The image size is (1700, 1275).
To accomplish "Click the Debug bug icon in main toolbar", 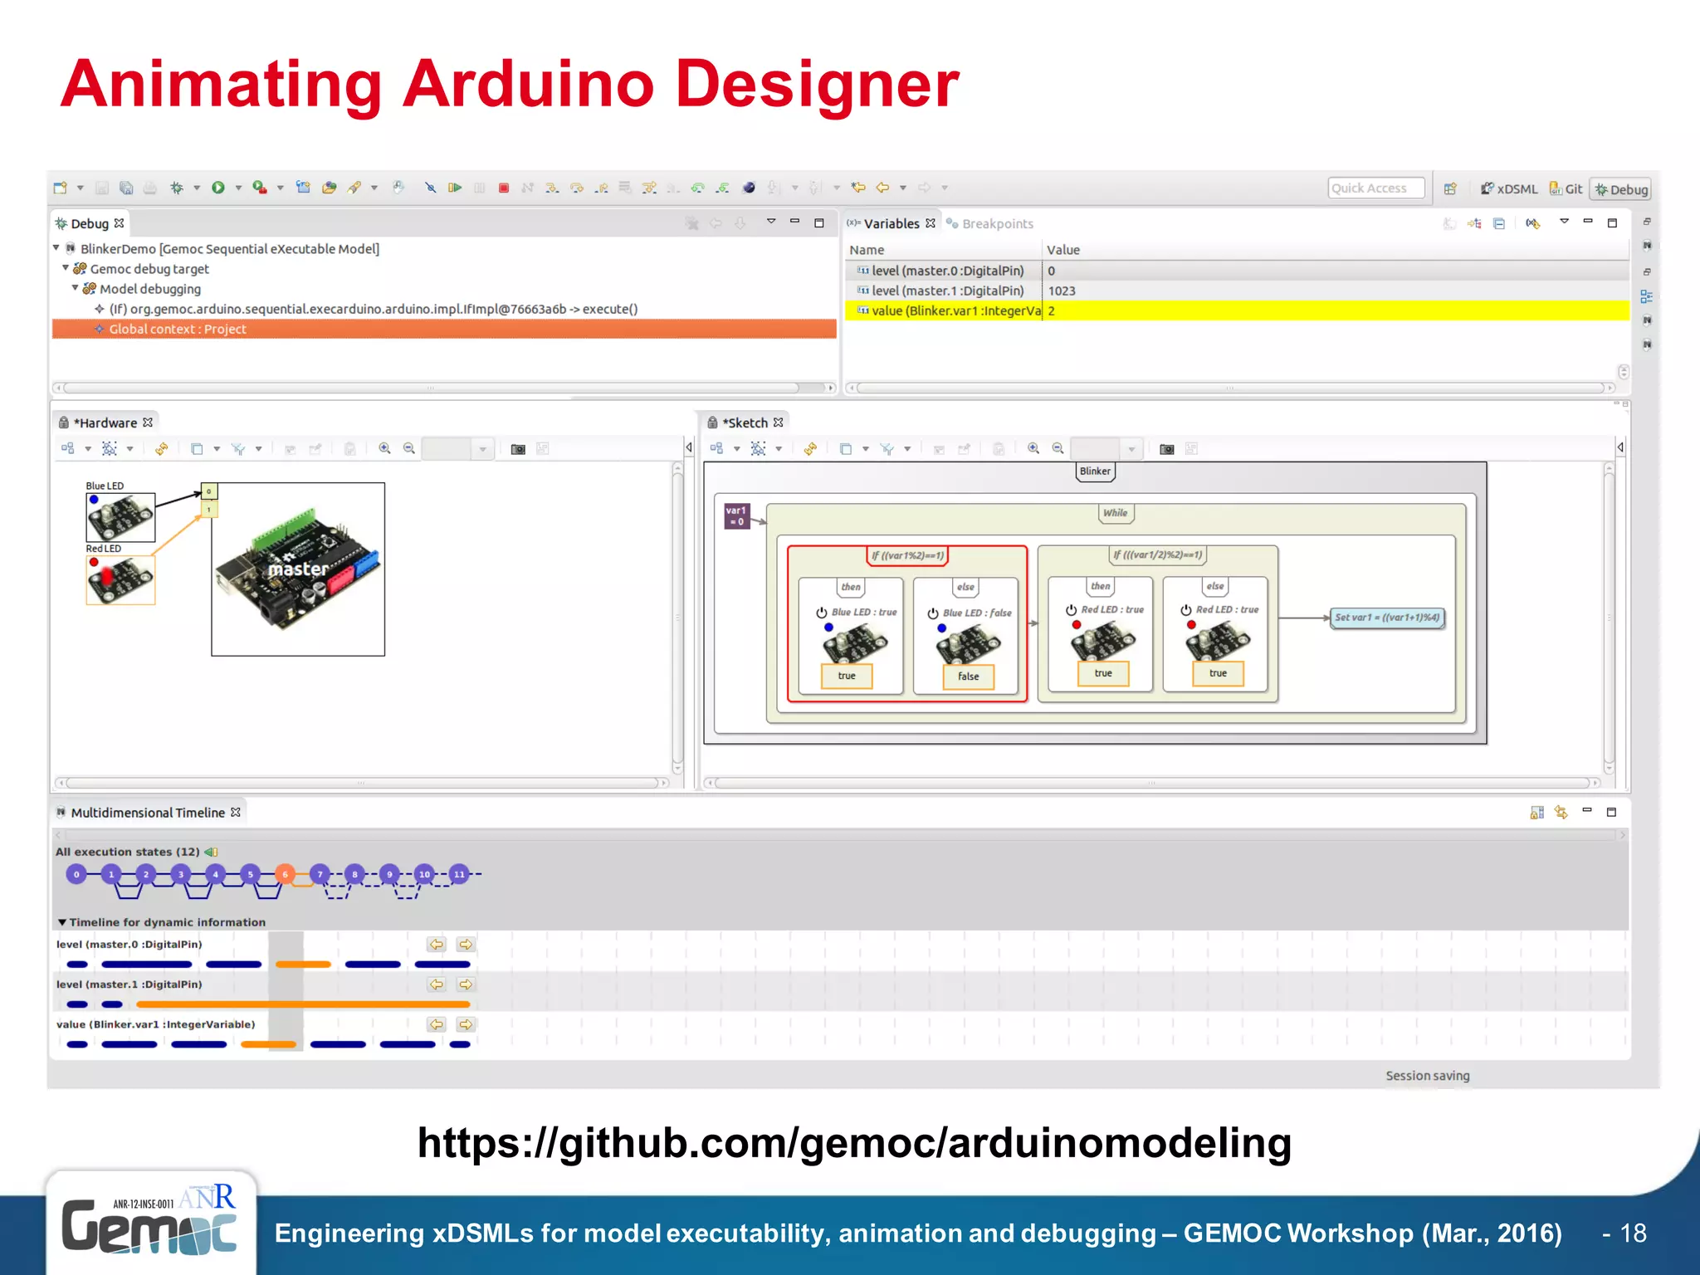I will point(177,188).
